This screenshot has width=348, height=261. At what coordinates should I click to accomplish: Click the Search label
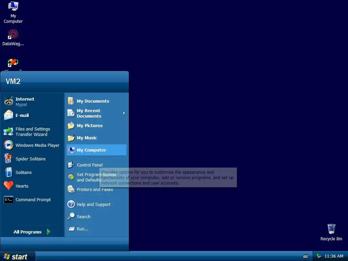(x=84, y=216)
